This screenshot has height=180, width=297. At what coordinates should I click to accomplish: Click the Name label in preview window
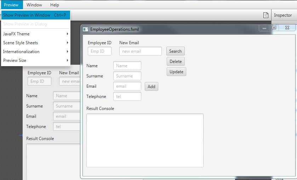tap(92, 66)
